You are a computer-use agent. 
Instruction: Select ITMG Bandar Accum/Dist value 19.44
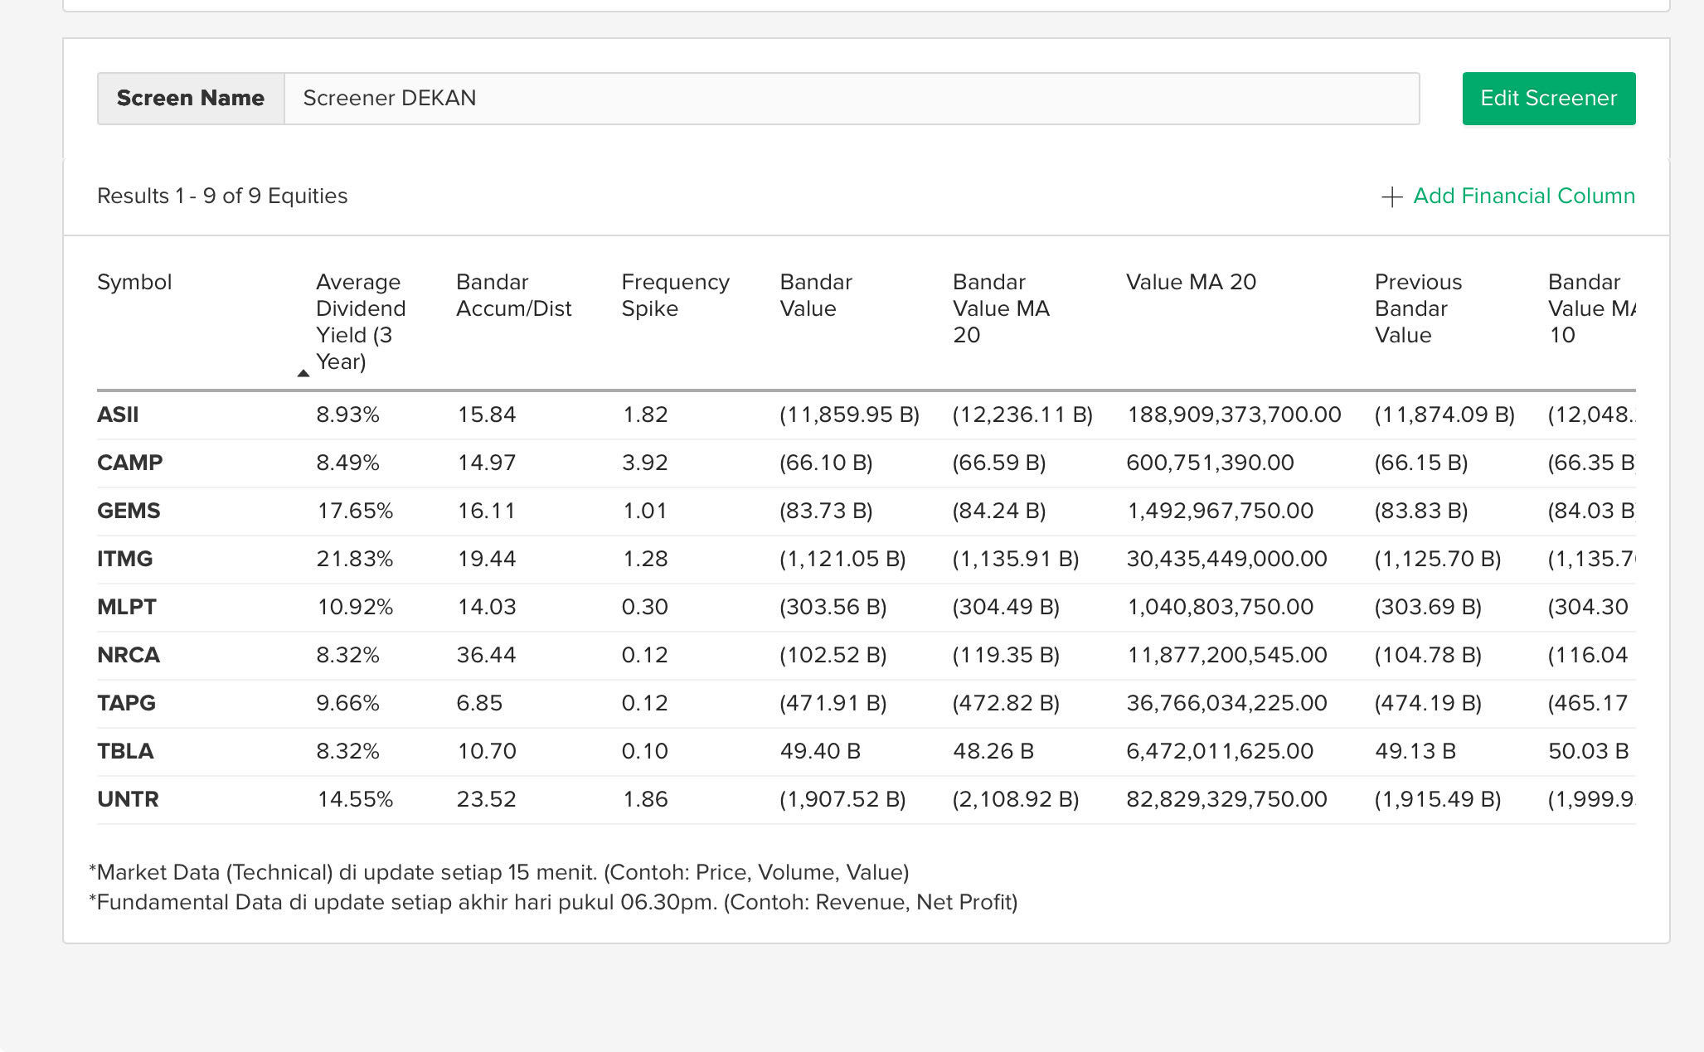click(x=486, y=559)
